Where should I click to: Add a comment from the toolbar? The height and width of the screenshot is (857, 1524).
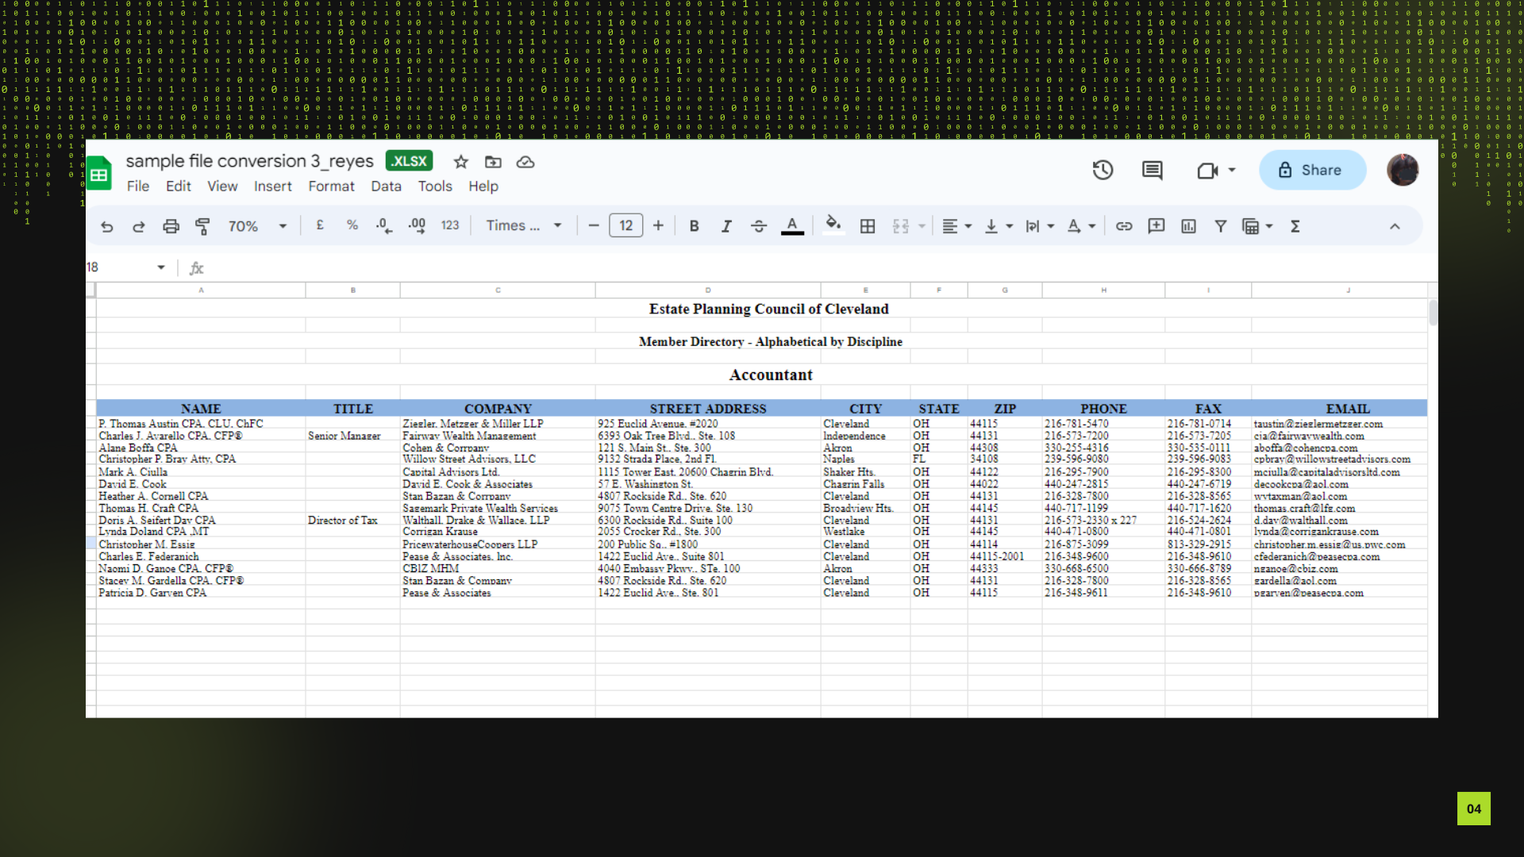tap(1156, 226)
